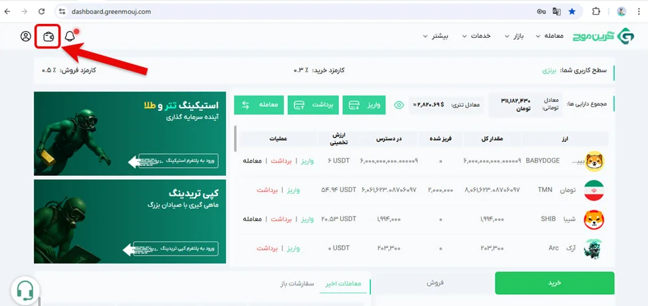The height and width of the screenshot is (306, 648).
Task: Open the Chrome profile avatar
Action: click(621, 11)
